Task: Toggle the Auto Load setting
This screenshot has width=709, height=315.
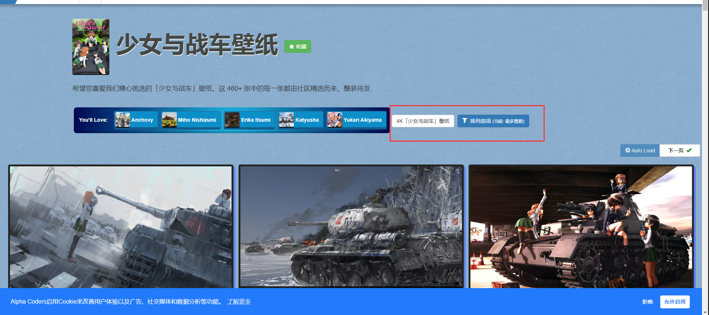Action: click(x=640, y=150)
